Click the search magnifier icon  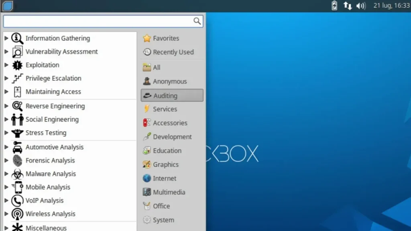click(197, 21)
